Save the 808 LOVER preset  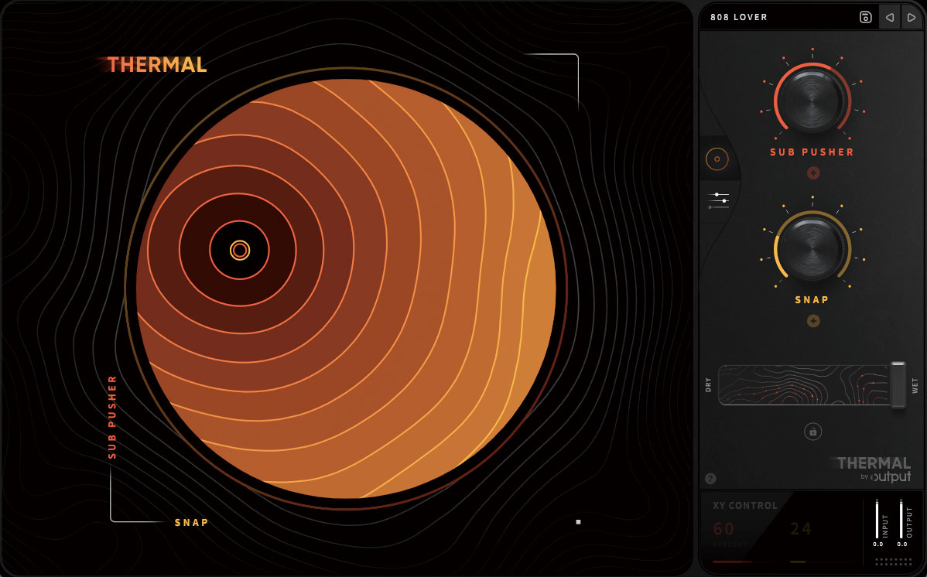tap(866, 17)
